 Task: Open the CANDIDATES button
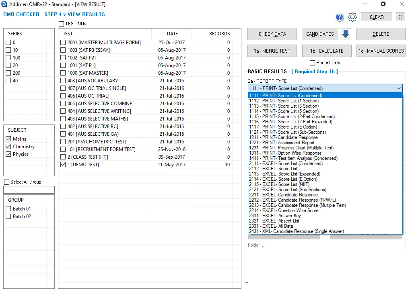(320, 34)
